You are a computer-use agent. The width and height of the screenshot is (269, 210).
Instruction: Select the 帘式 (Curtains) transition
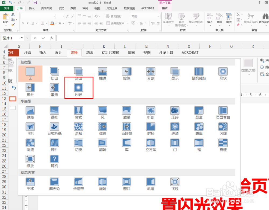(78, 113)
